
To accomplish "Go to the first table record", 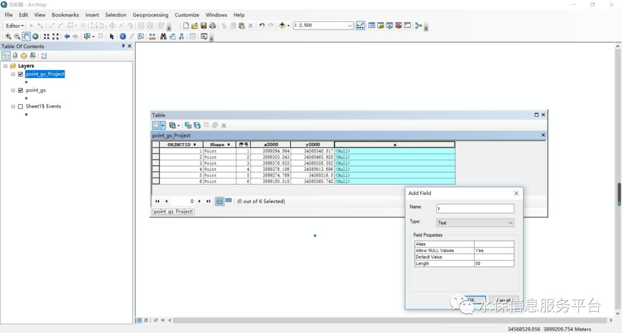I will [157, 201].
